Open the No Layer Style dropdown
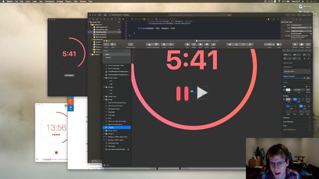Screen dimensions: 319x179 (297, 72)
